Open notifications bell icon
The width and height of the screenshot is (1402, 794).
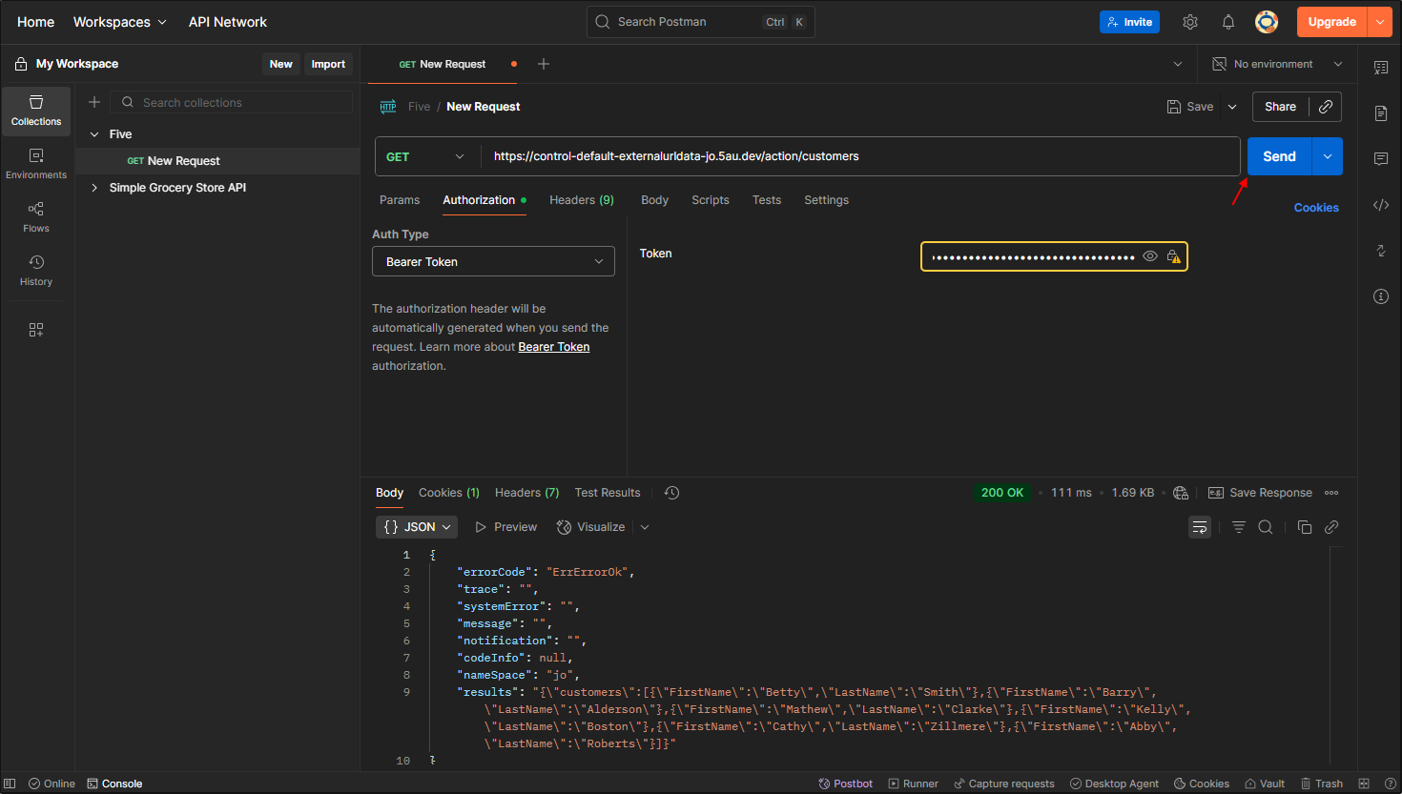1228,22
